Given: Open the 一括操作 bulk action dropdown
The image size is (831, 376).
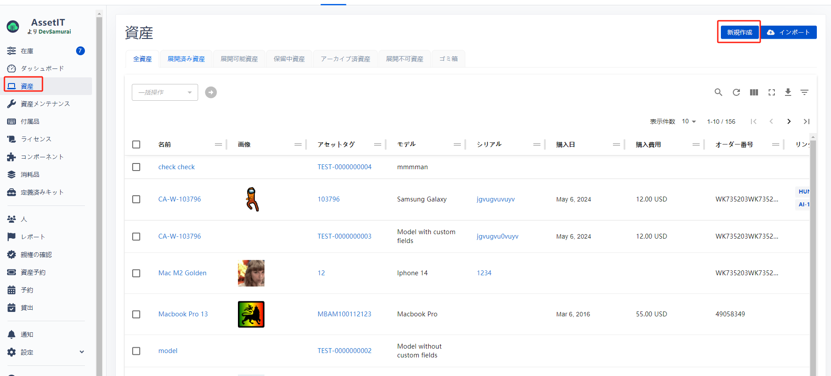Looking at the screenshot, I should [x=165, y=92].
